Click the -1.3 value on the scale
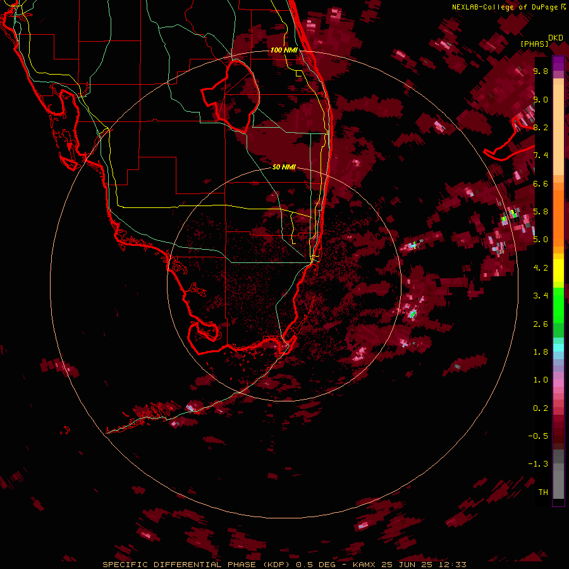The width and height of the screenshot is (569, 569). click(538, 464)
